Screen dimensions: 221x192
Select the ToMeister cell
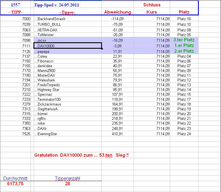(68, 35)
